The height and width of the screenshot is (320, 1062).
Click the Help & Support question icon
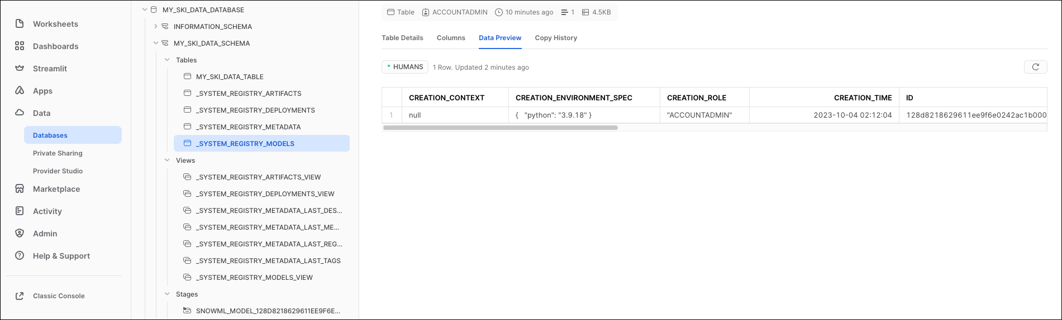click(20, 256)
